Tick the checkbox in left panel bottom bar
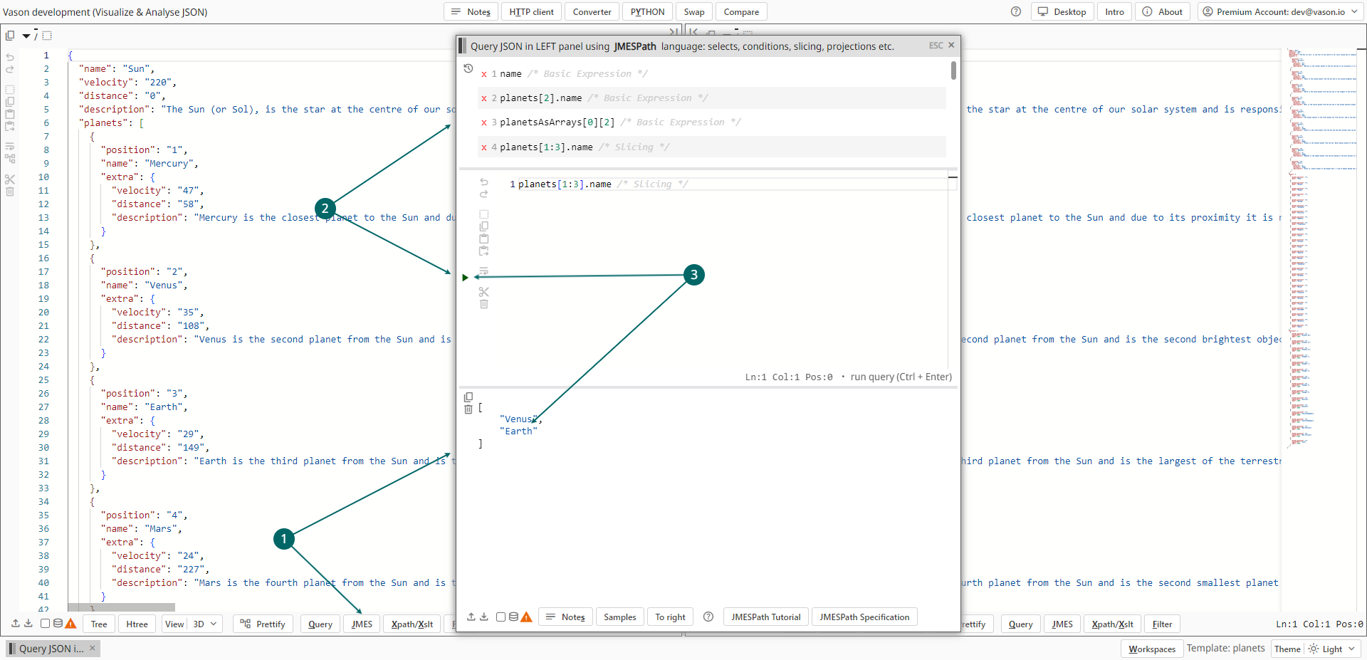Viewport: 1367px width, 660px height. (46, 623)
